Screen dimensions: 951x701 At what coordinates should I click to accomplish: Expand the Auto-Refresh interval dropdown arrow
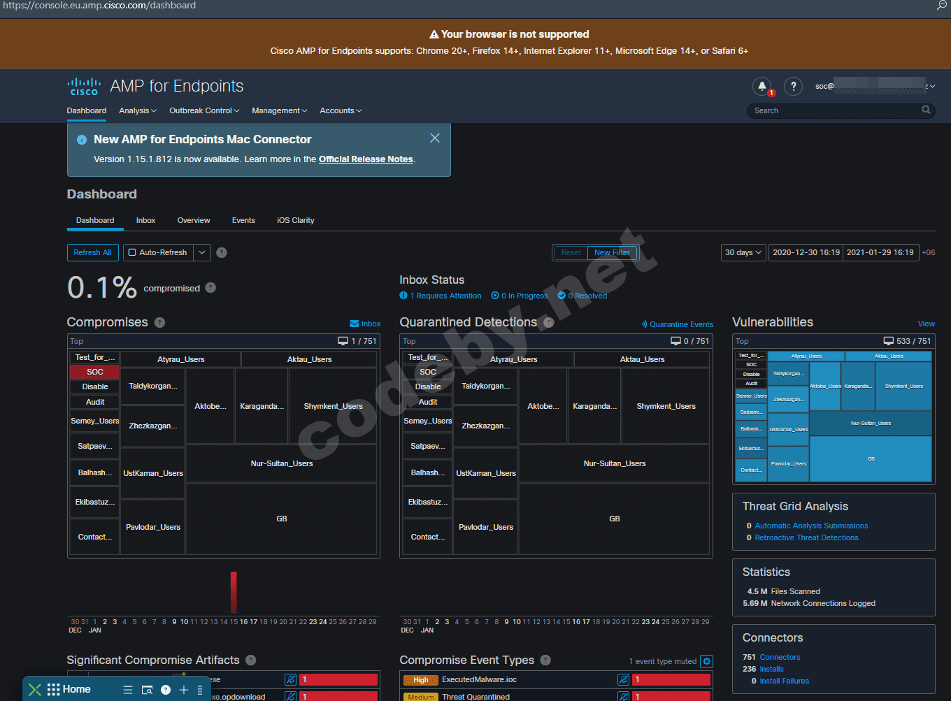201,252
